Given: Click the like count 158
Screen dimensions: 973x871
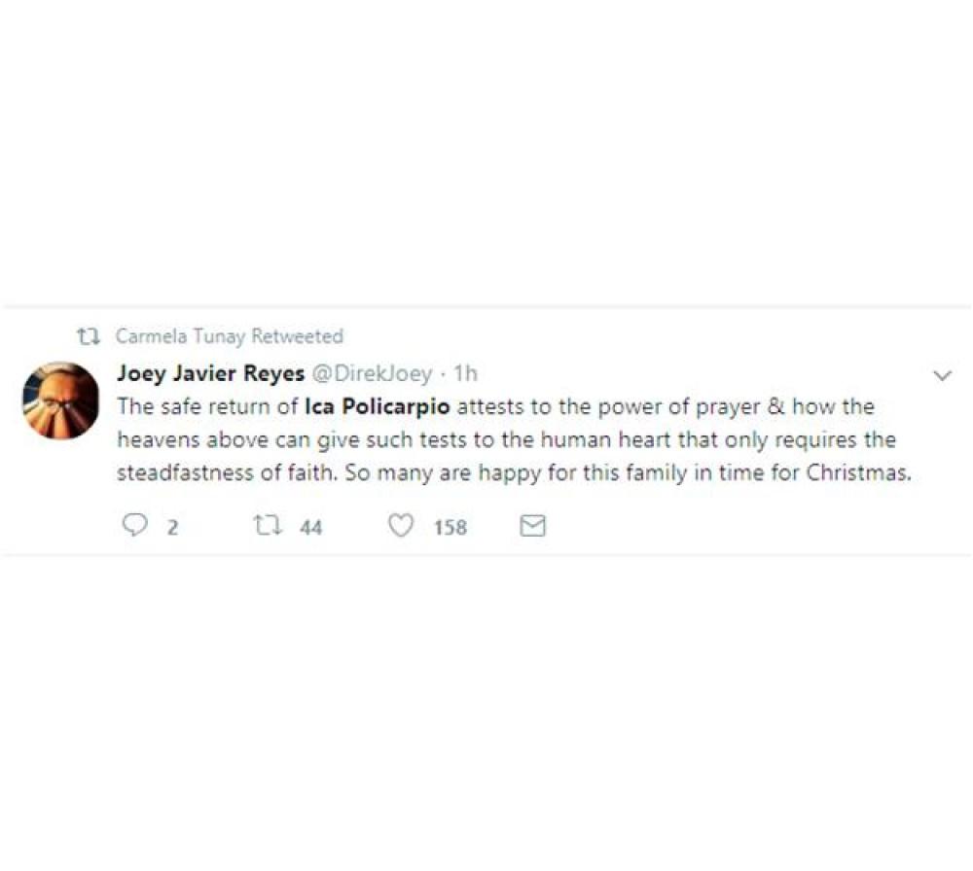Looking at the screenshot, I should click(450, 527).
